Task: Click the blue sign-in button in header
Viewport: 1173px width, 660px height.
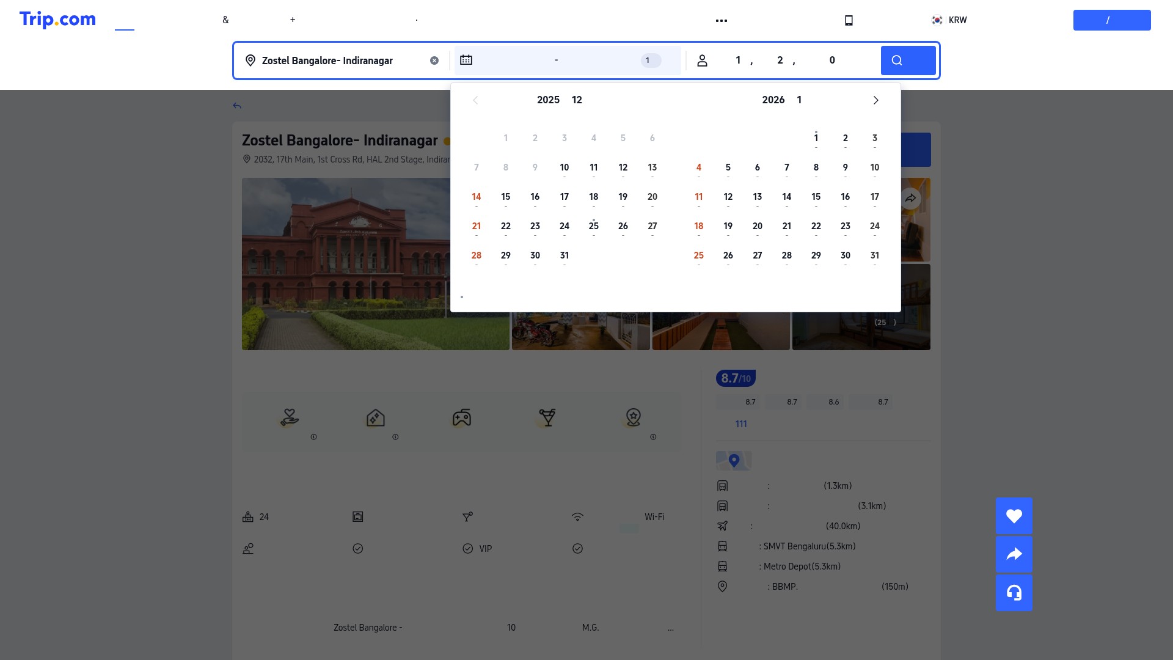Action: click(x=1112, y=20)
